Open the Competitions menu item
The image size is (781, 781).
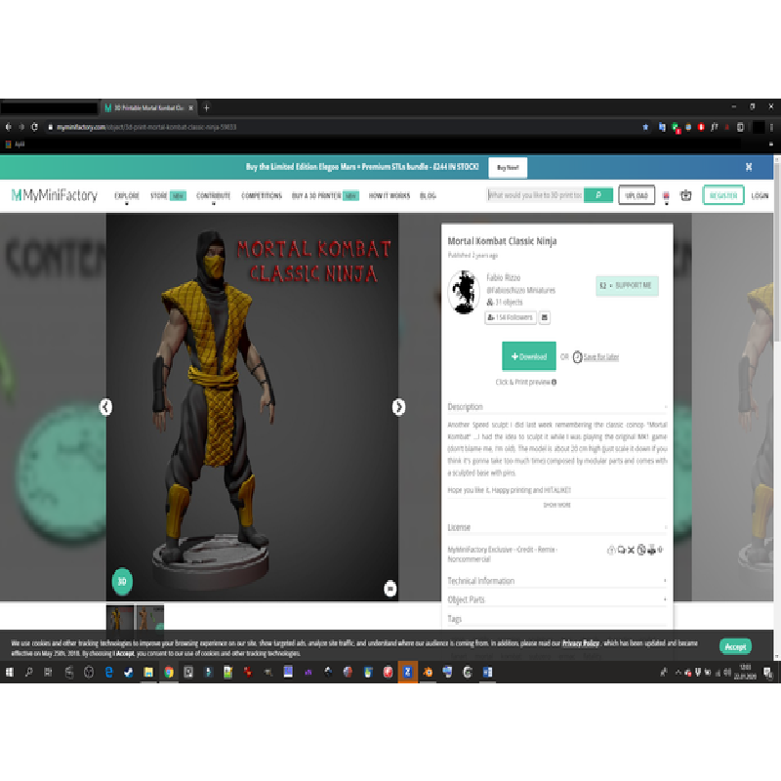pyautogui.click(x=262, y=196)
